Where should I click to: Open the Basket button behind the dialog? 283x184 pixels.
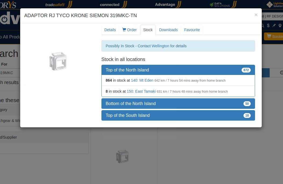point(273,37)
